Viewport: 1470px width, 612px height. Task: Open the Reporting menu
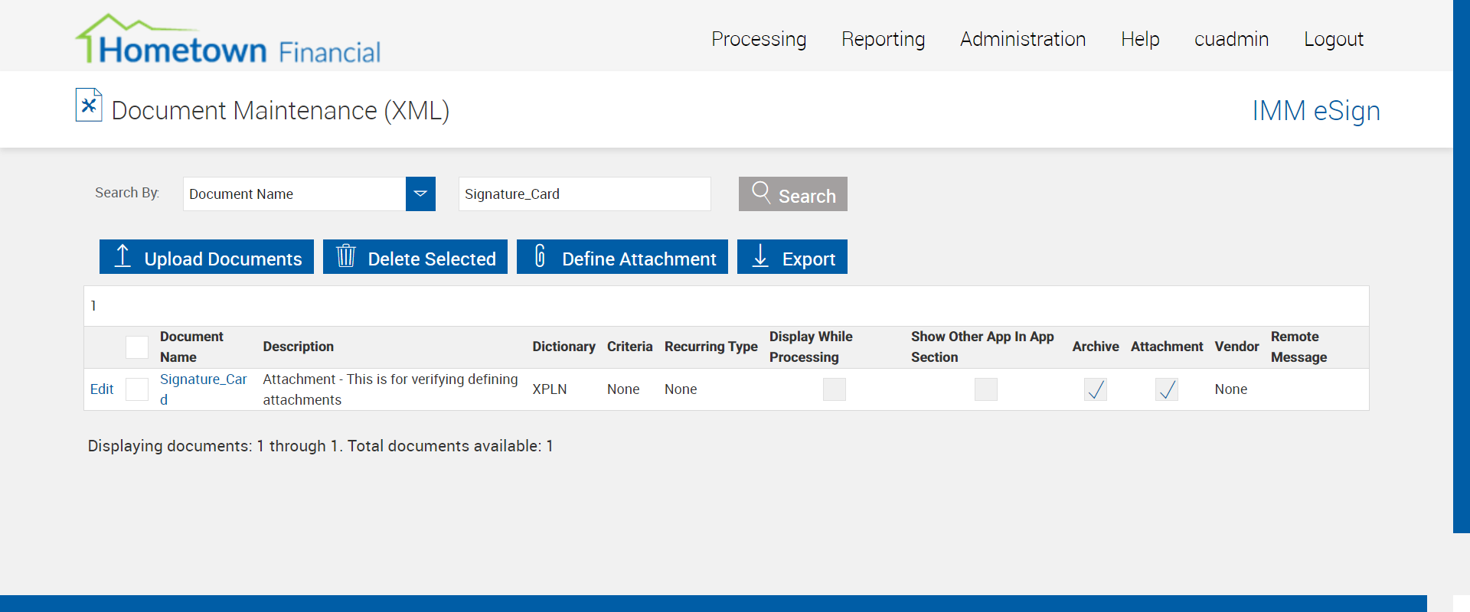883,39
